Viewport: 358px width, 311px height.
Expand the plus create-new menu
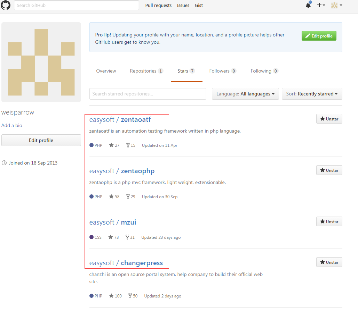click(321, 5)
